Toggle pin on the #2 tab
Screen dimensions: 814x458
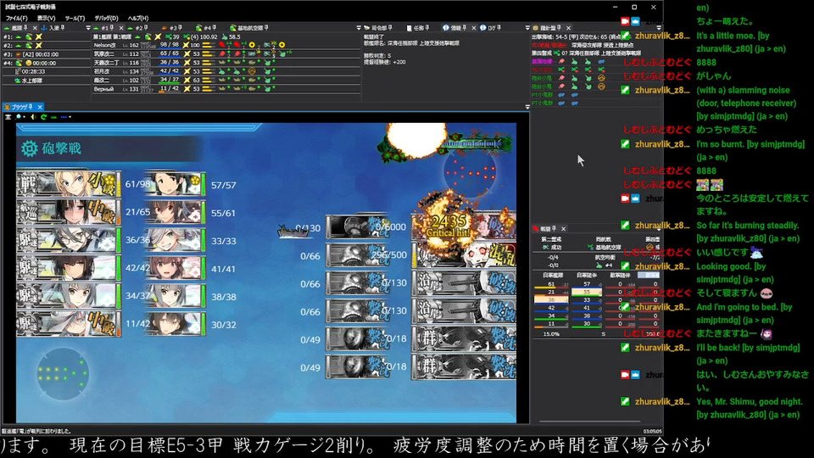[x=145, y=27]
